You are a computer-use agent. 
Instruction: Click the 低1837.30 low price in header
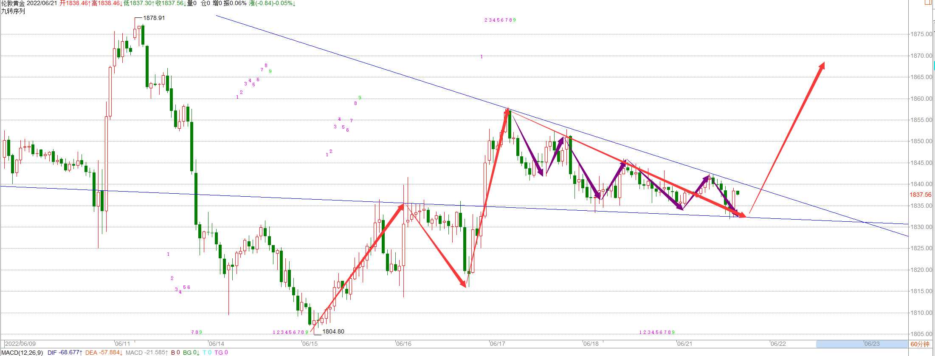[139, 3]
